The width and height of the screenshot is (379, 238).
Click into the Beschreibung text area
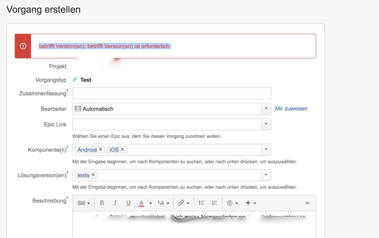coord(194,226)
